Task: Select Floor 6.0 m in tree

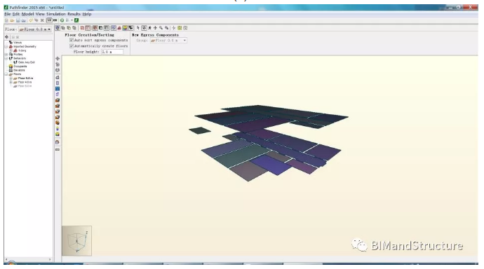Action: point(25,78)
